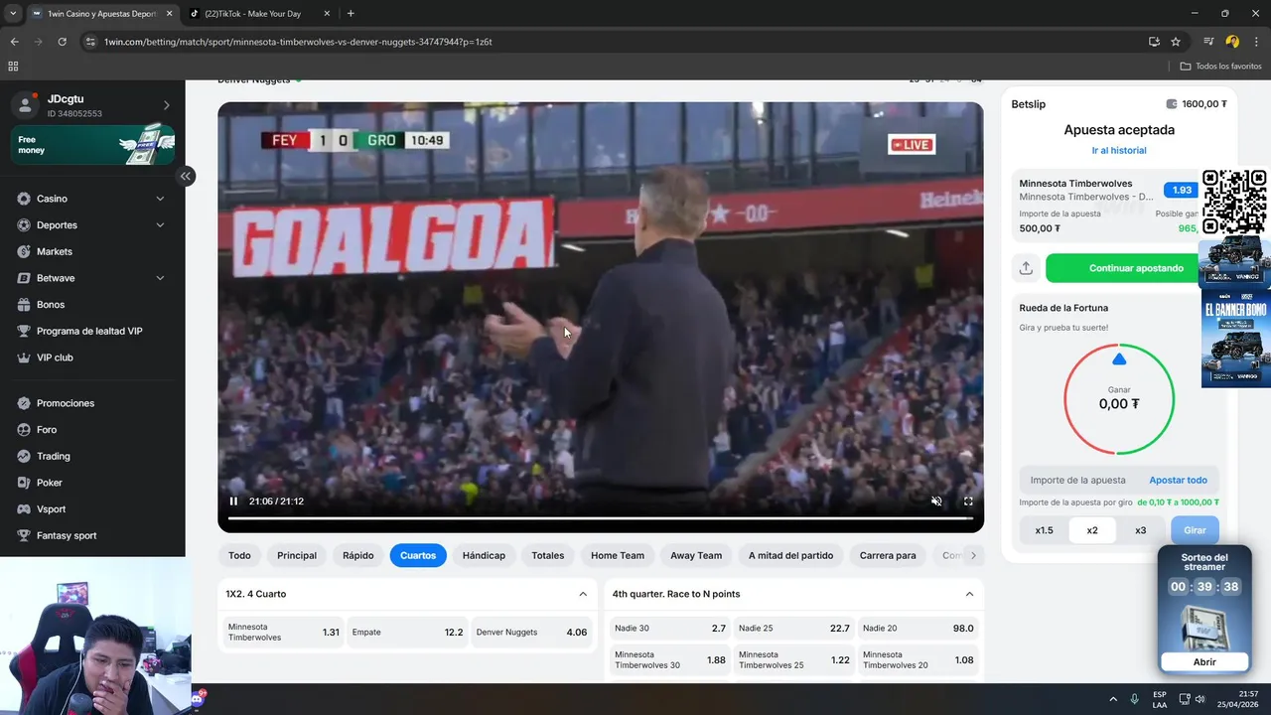
Task: Select the Todo market tab
Action: coord(239,556)
